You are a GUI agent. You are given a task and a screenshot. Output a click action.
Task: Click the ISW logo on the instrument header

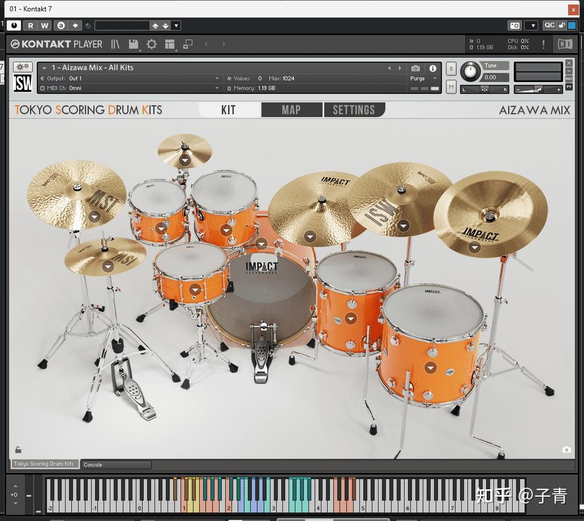(x=22, y=83)
